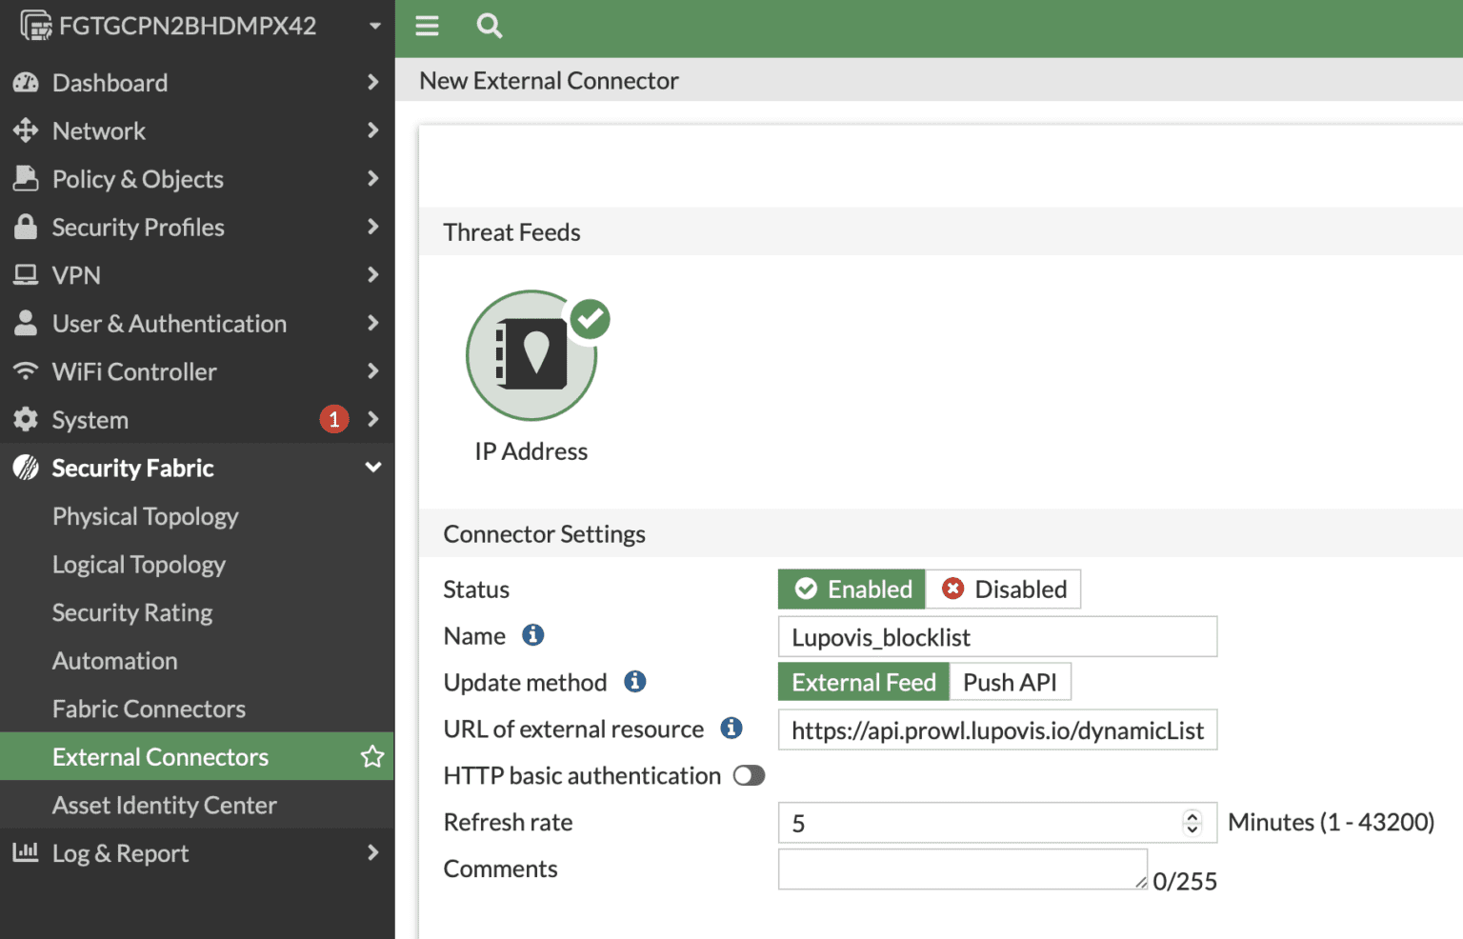Select the IP Address threat feed connector

(x=531, y=355)
